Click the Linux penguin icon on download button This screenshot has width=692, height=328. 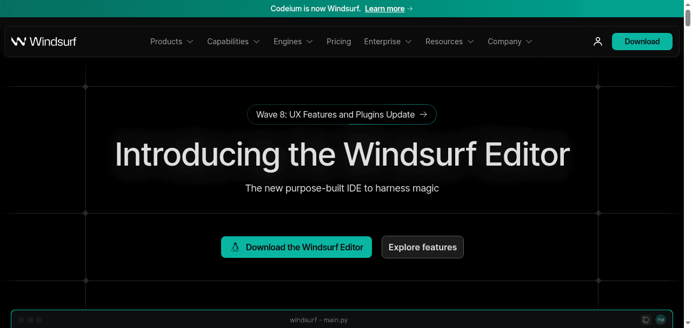235,247
